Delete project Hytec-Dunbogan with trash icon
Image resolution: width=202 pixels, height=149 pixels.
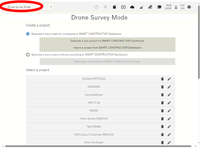(x=162, y=142)
